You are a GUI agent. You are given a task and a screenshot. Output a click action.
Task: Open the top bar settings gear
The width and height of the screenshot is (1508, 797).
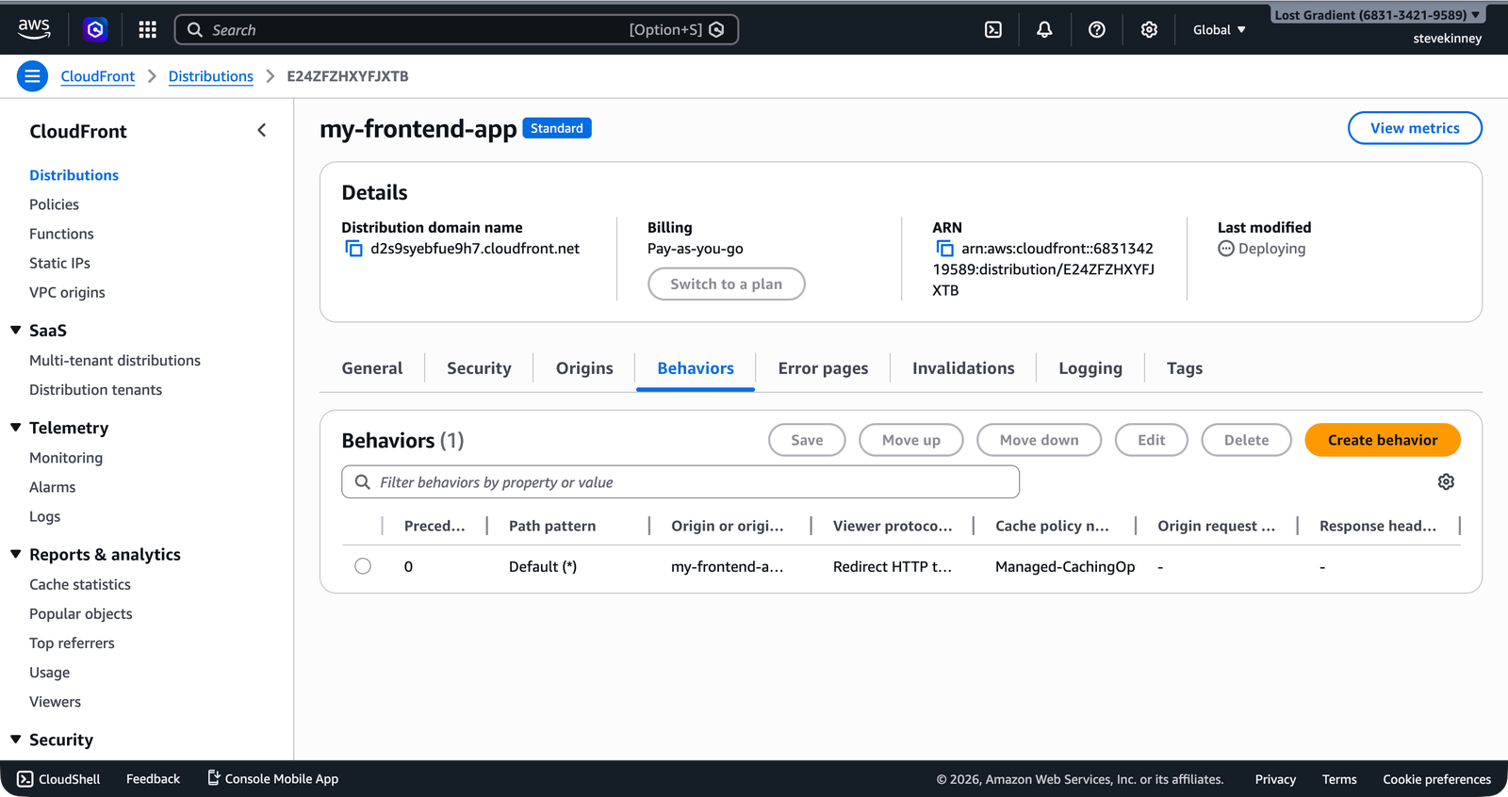pyautogui.click(x=1149, y=30)
